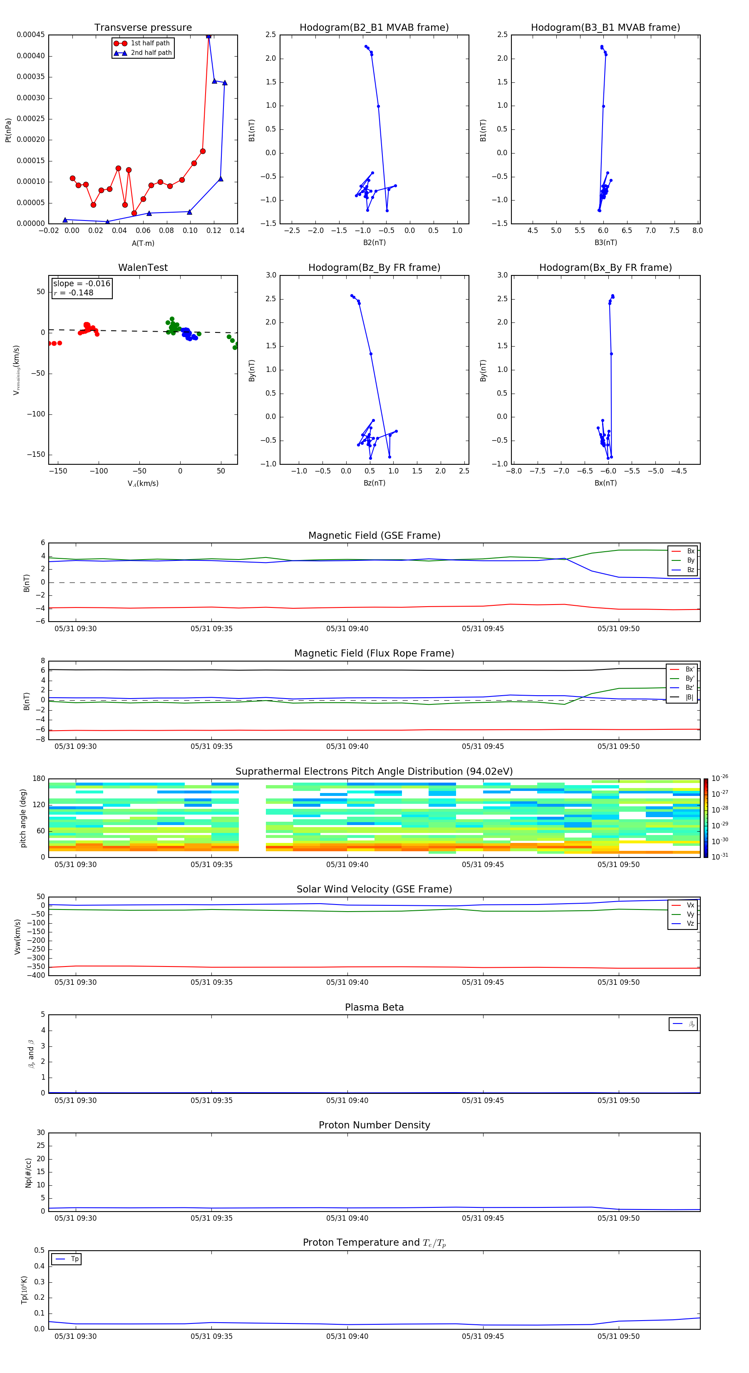Click the '10^-31' color bar label
This screenshot has width=749, height=1373.
tap(720, 857)
